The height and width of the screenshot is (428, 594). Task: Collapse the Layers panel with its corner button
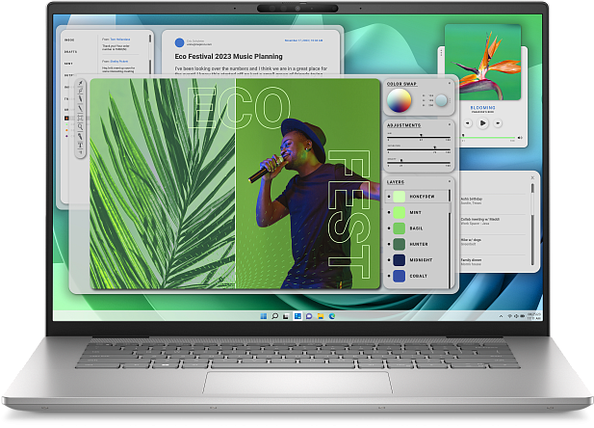[x=450, y=181]
